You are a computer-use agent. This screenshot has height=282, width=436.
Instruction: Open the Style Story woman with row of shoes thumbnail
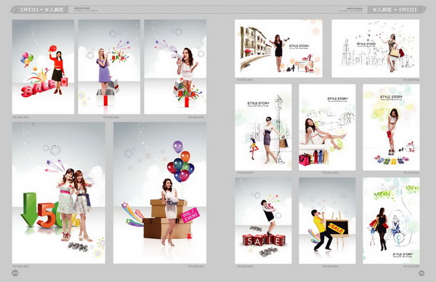[391, 127]
